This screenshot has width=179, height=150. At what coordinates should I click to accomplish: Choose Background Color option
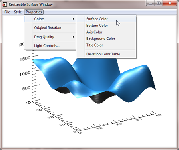(x=106, y=39)
